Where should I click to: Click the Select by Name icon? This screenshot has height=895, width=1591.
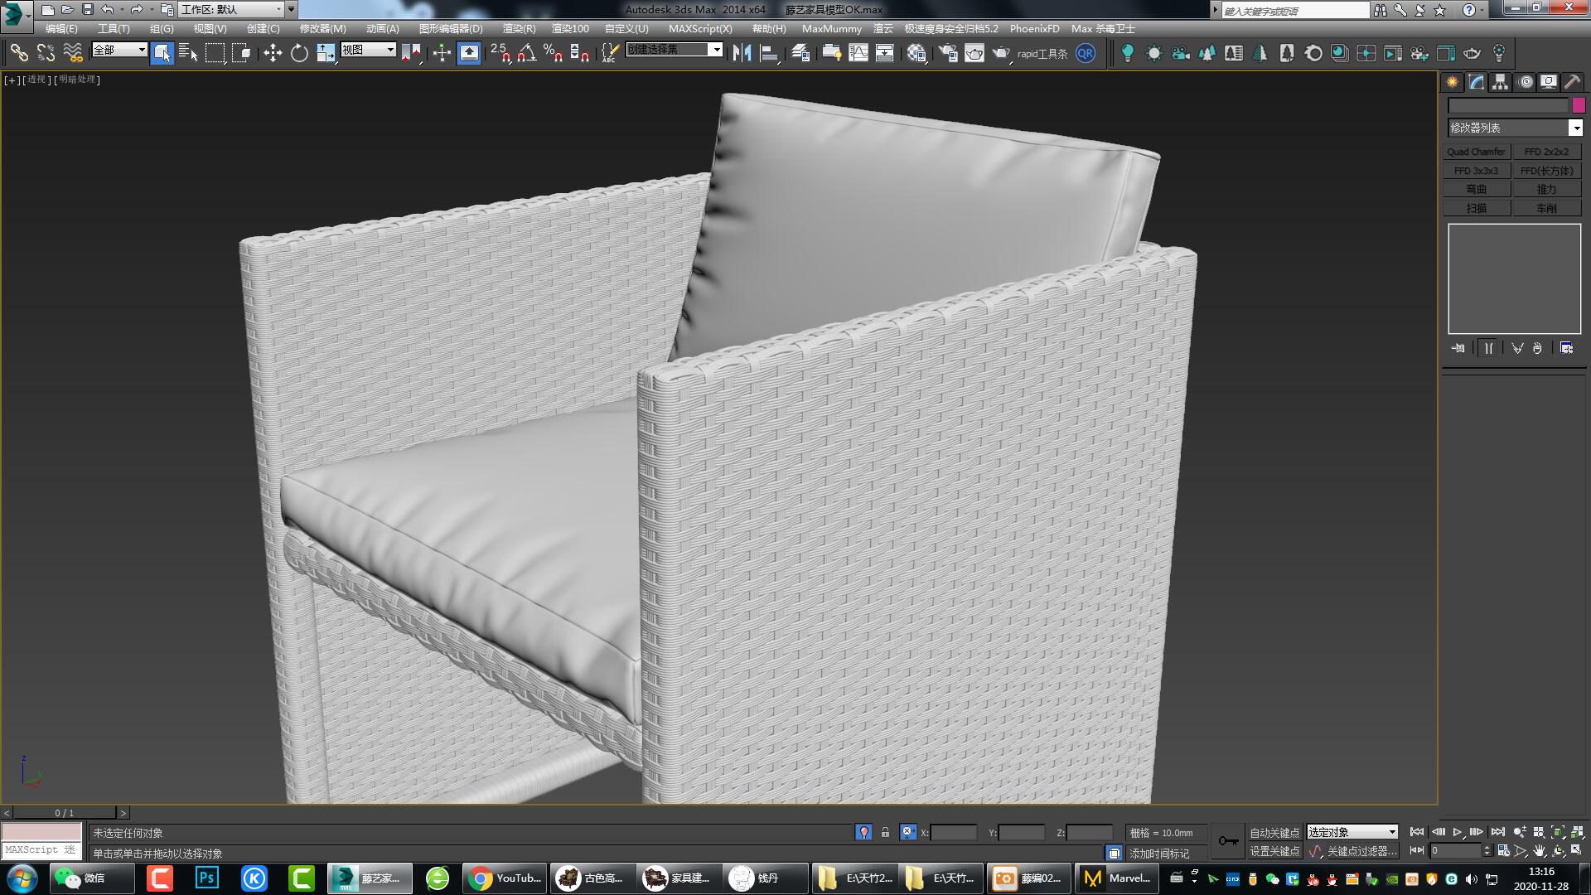tap(188, 53)
